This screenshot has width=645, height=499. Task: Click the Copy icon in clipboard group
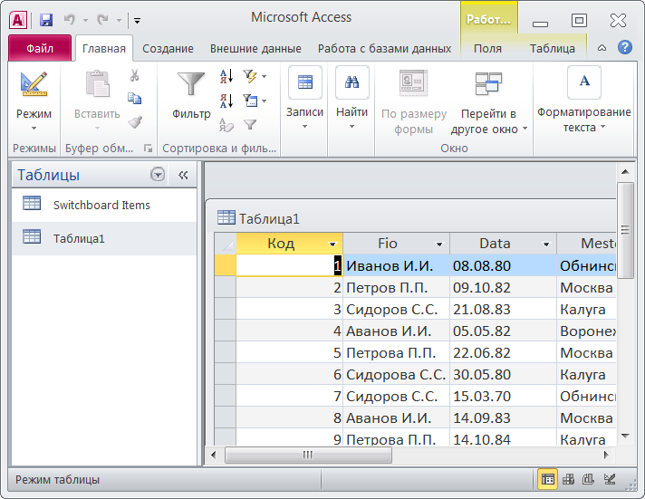(134, 99)
